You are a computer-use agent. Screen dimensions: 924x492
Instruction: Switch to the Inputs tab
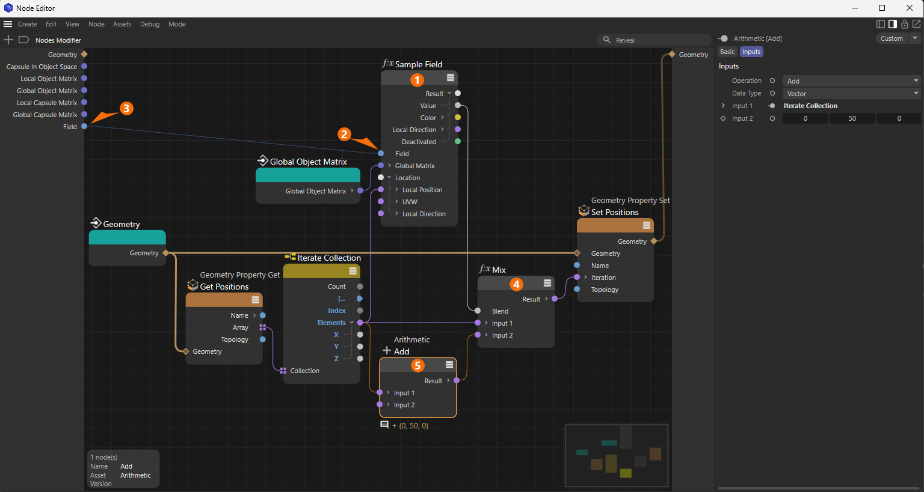click(x=751, y=52)
